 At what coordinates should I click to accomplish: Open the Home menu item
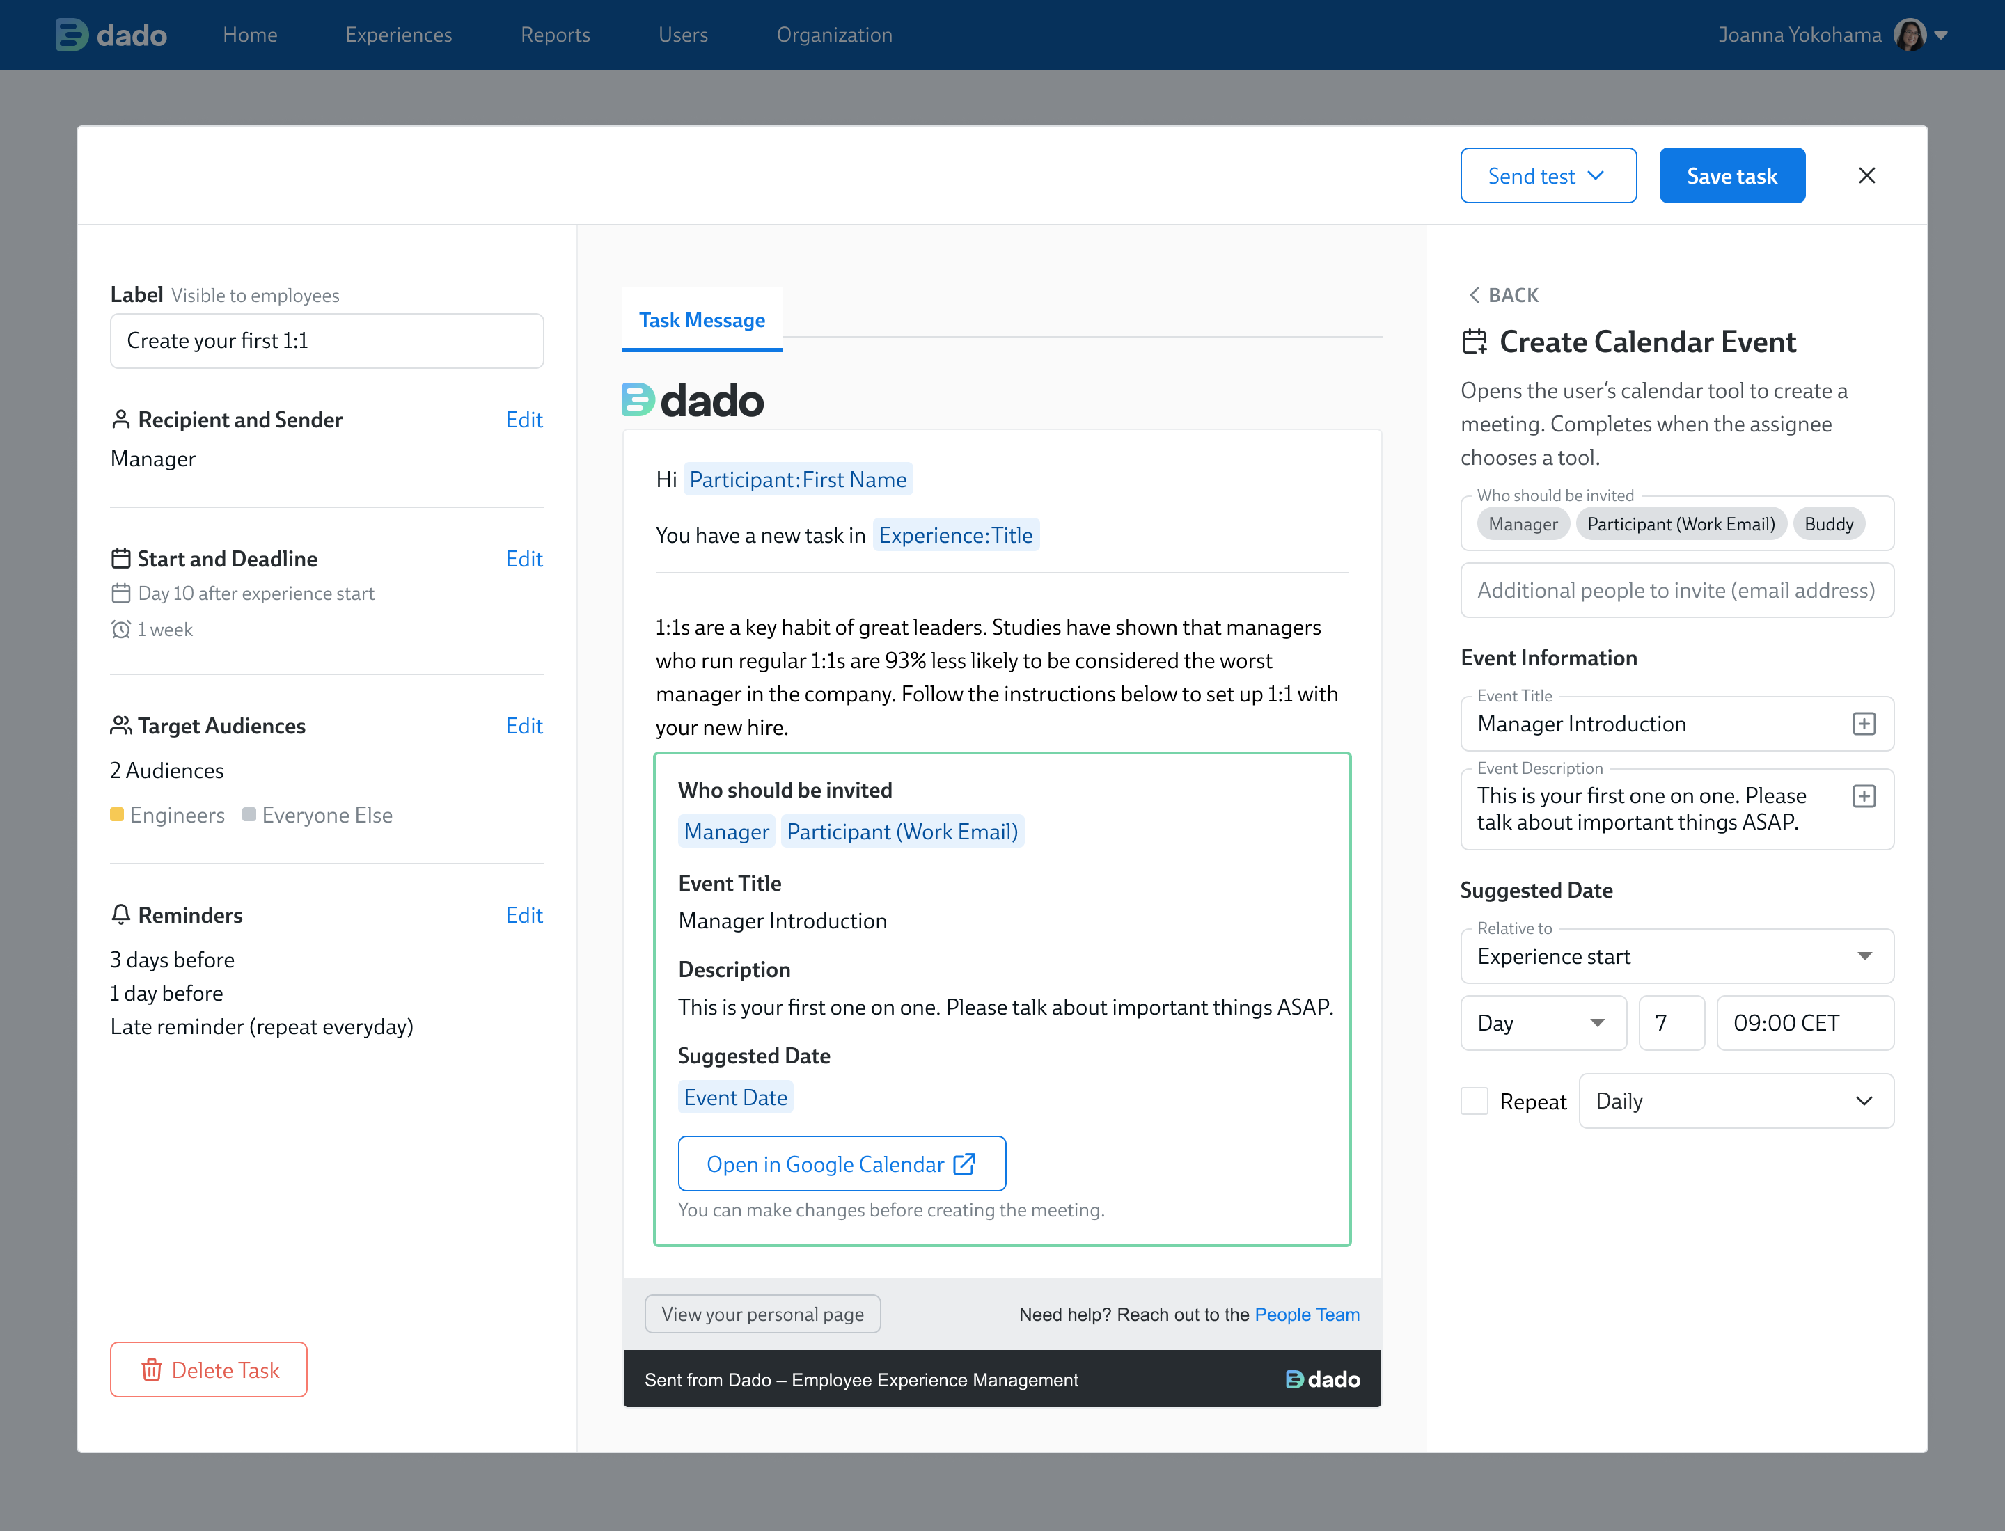(250, 35)
